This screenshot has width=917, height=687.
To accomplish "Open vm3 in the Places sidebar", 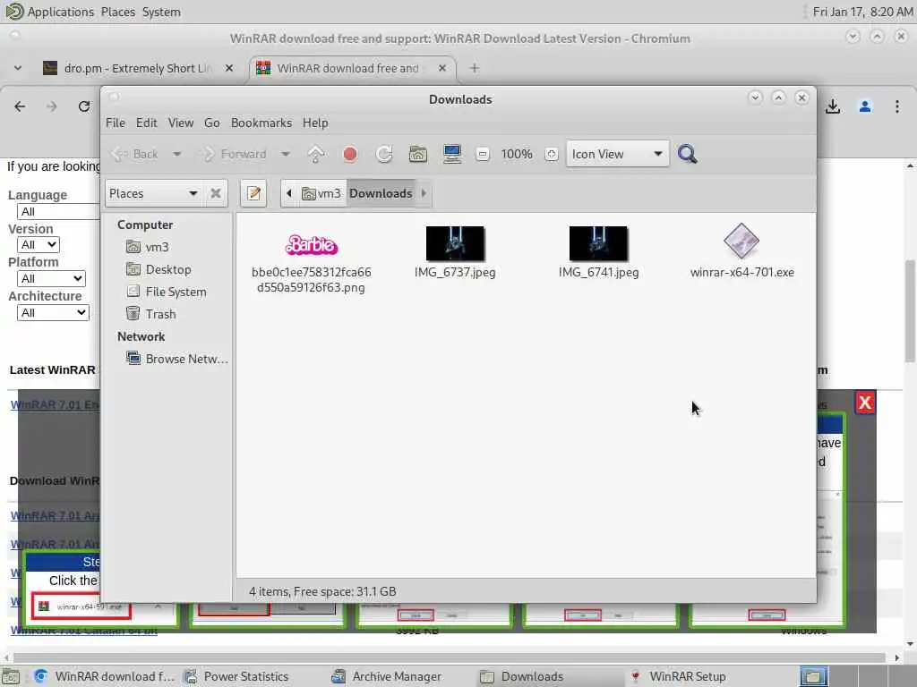I will click(x=148, y=247).
